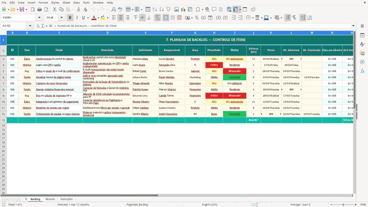Toggle Center horizontally alignment
368x207 pixels.
121,18
